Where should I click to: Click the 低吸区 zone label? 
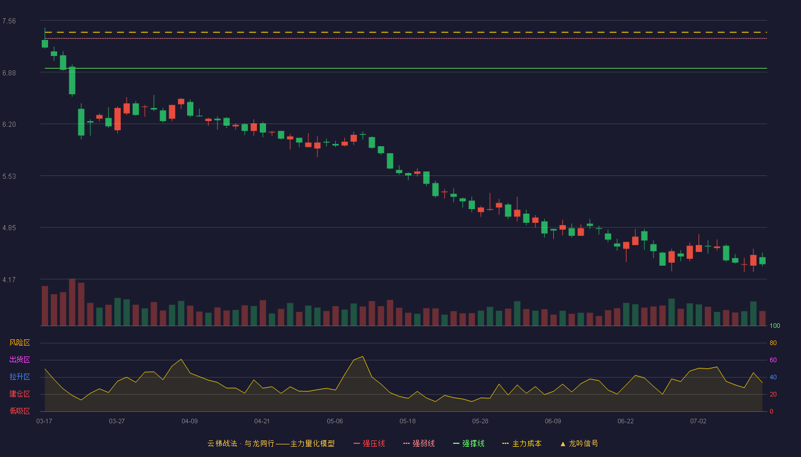tap(20, 411)
